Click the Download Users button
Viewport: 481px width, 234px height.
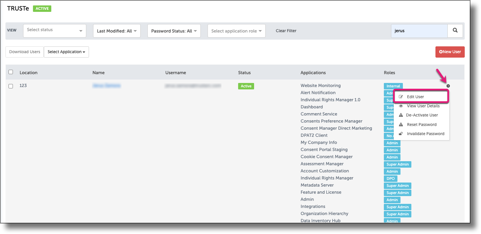(x=24, y=52)
